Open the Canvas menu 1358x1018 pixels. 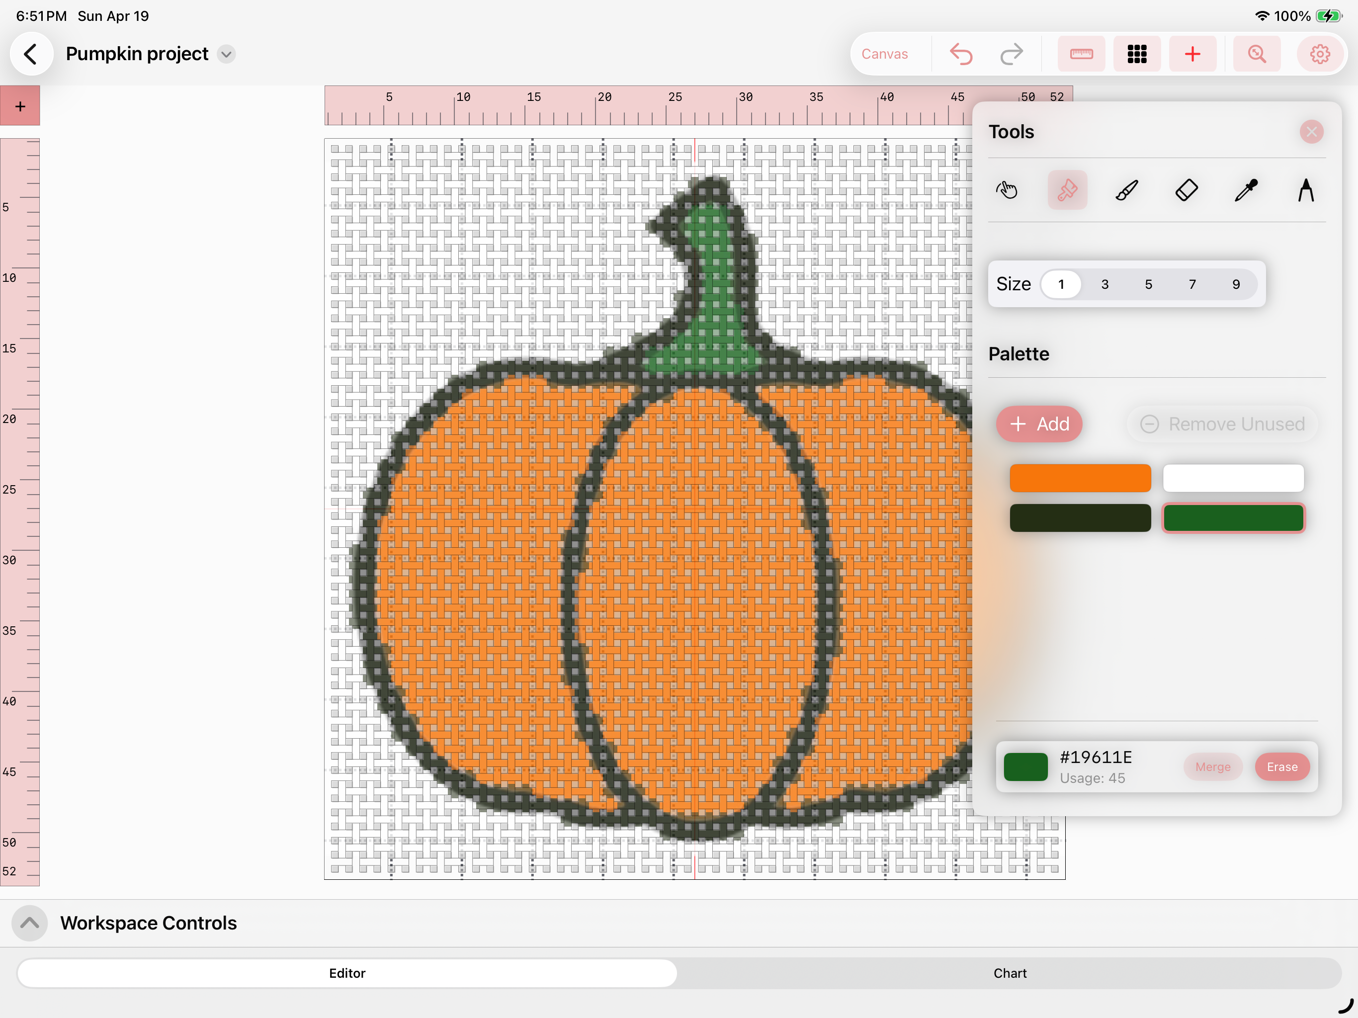(884, 54)
